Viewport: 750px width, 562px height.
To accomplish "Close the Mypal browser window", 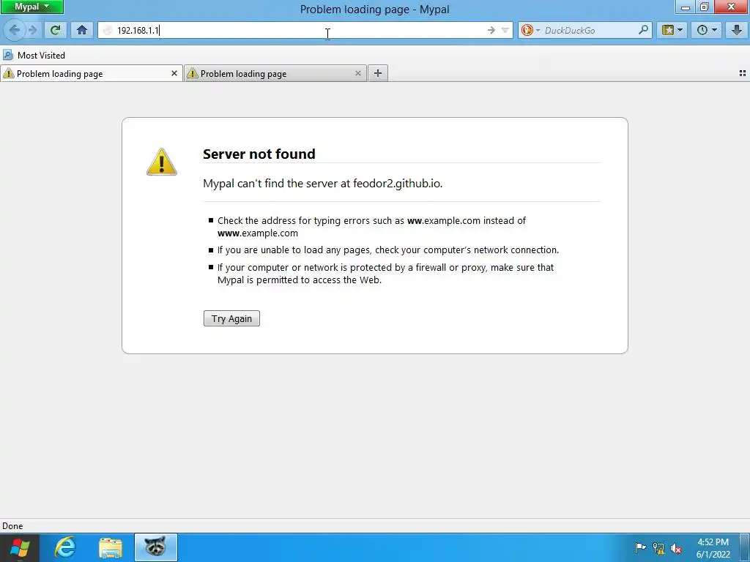I will tap(732, 7).
